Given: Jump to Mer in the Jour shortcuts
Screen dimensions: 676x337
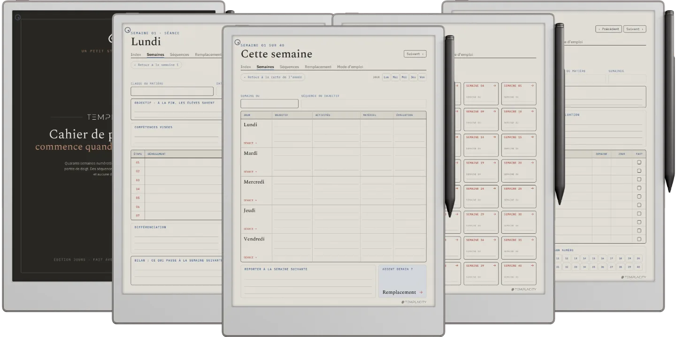Looking at the screenshot, I should tap(404, 77).
